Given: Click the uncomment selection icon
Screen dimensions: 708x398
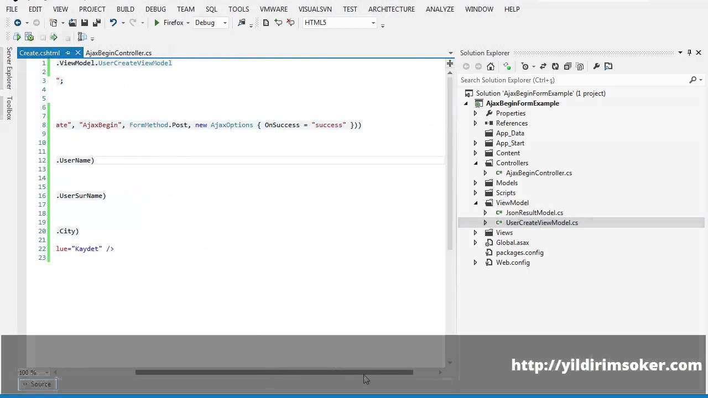Looking at the screenshot, I should (x=290, y=23).
